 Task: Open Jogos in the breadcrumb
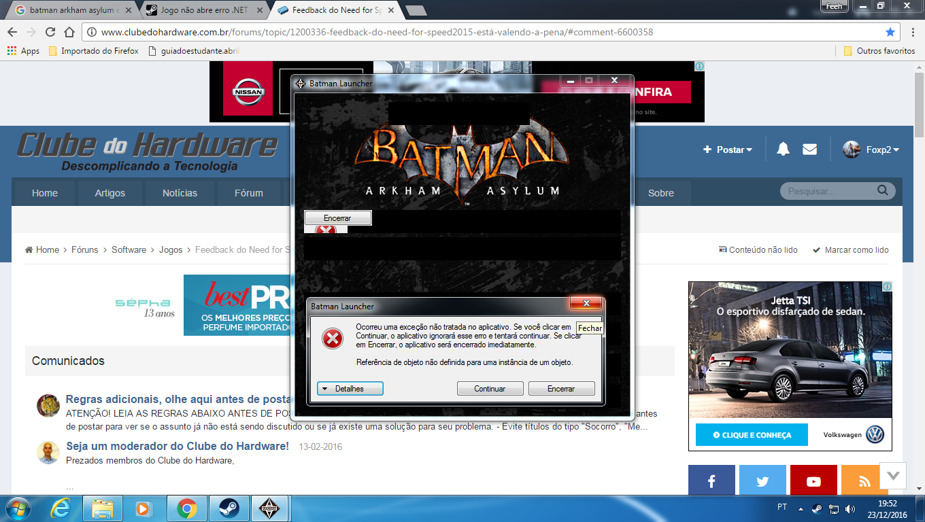coord(171,250)
